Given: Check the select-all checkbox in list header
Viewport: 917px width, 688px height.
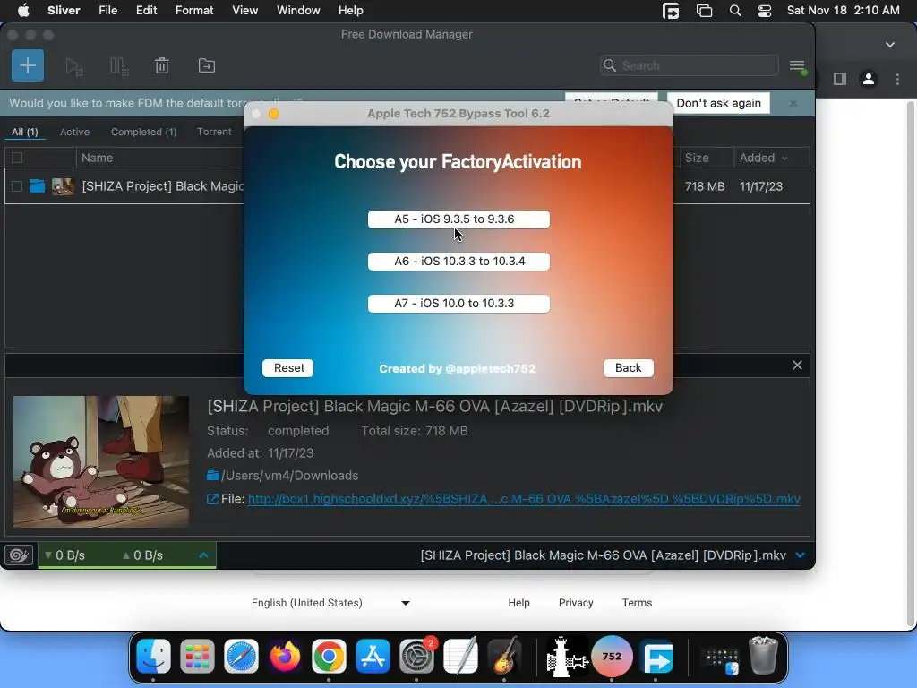Looking at the screenshot, I should click(17, 158).
